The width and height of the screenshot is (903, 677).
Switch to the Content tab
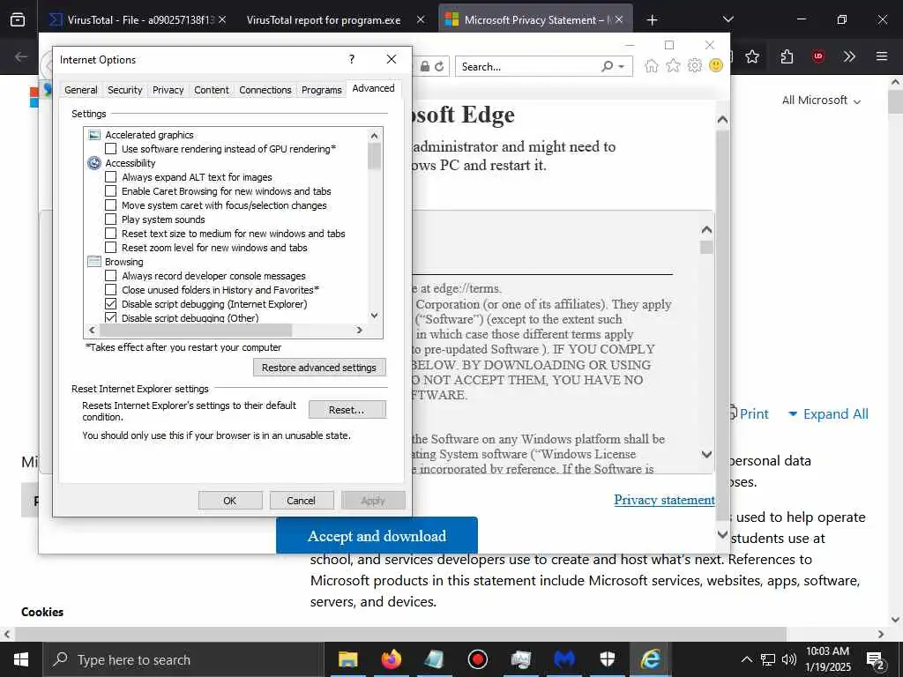212,90
